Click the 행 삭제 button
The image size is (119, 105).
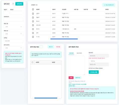58,47
